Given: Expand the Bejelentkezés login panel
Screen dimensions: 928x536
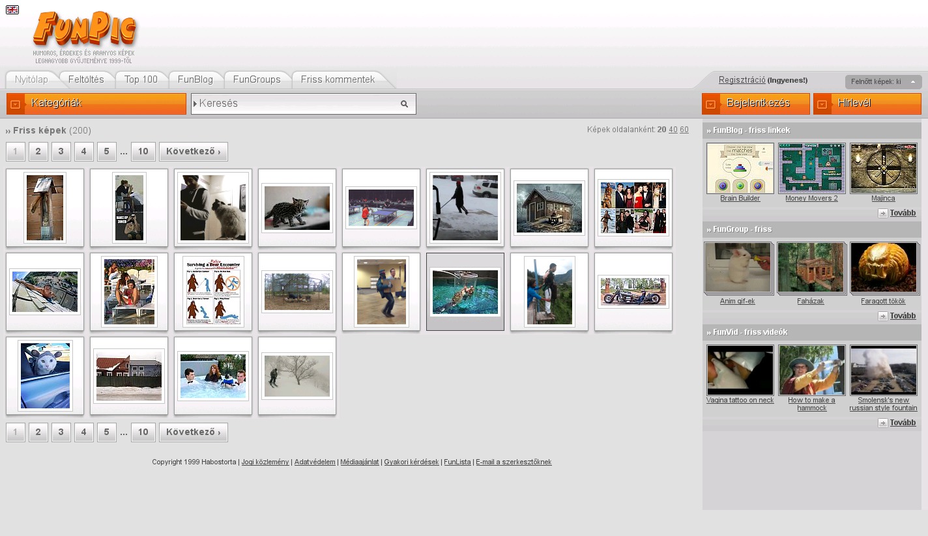Looking at the screenshot, I should (756, 104).
